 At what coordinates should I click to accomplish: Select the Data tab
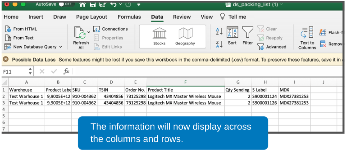coord(157,17)
